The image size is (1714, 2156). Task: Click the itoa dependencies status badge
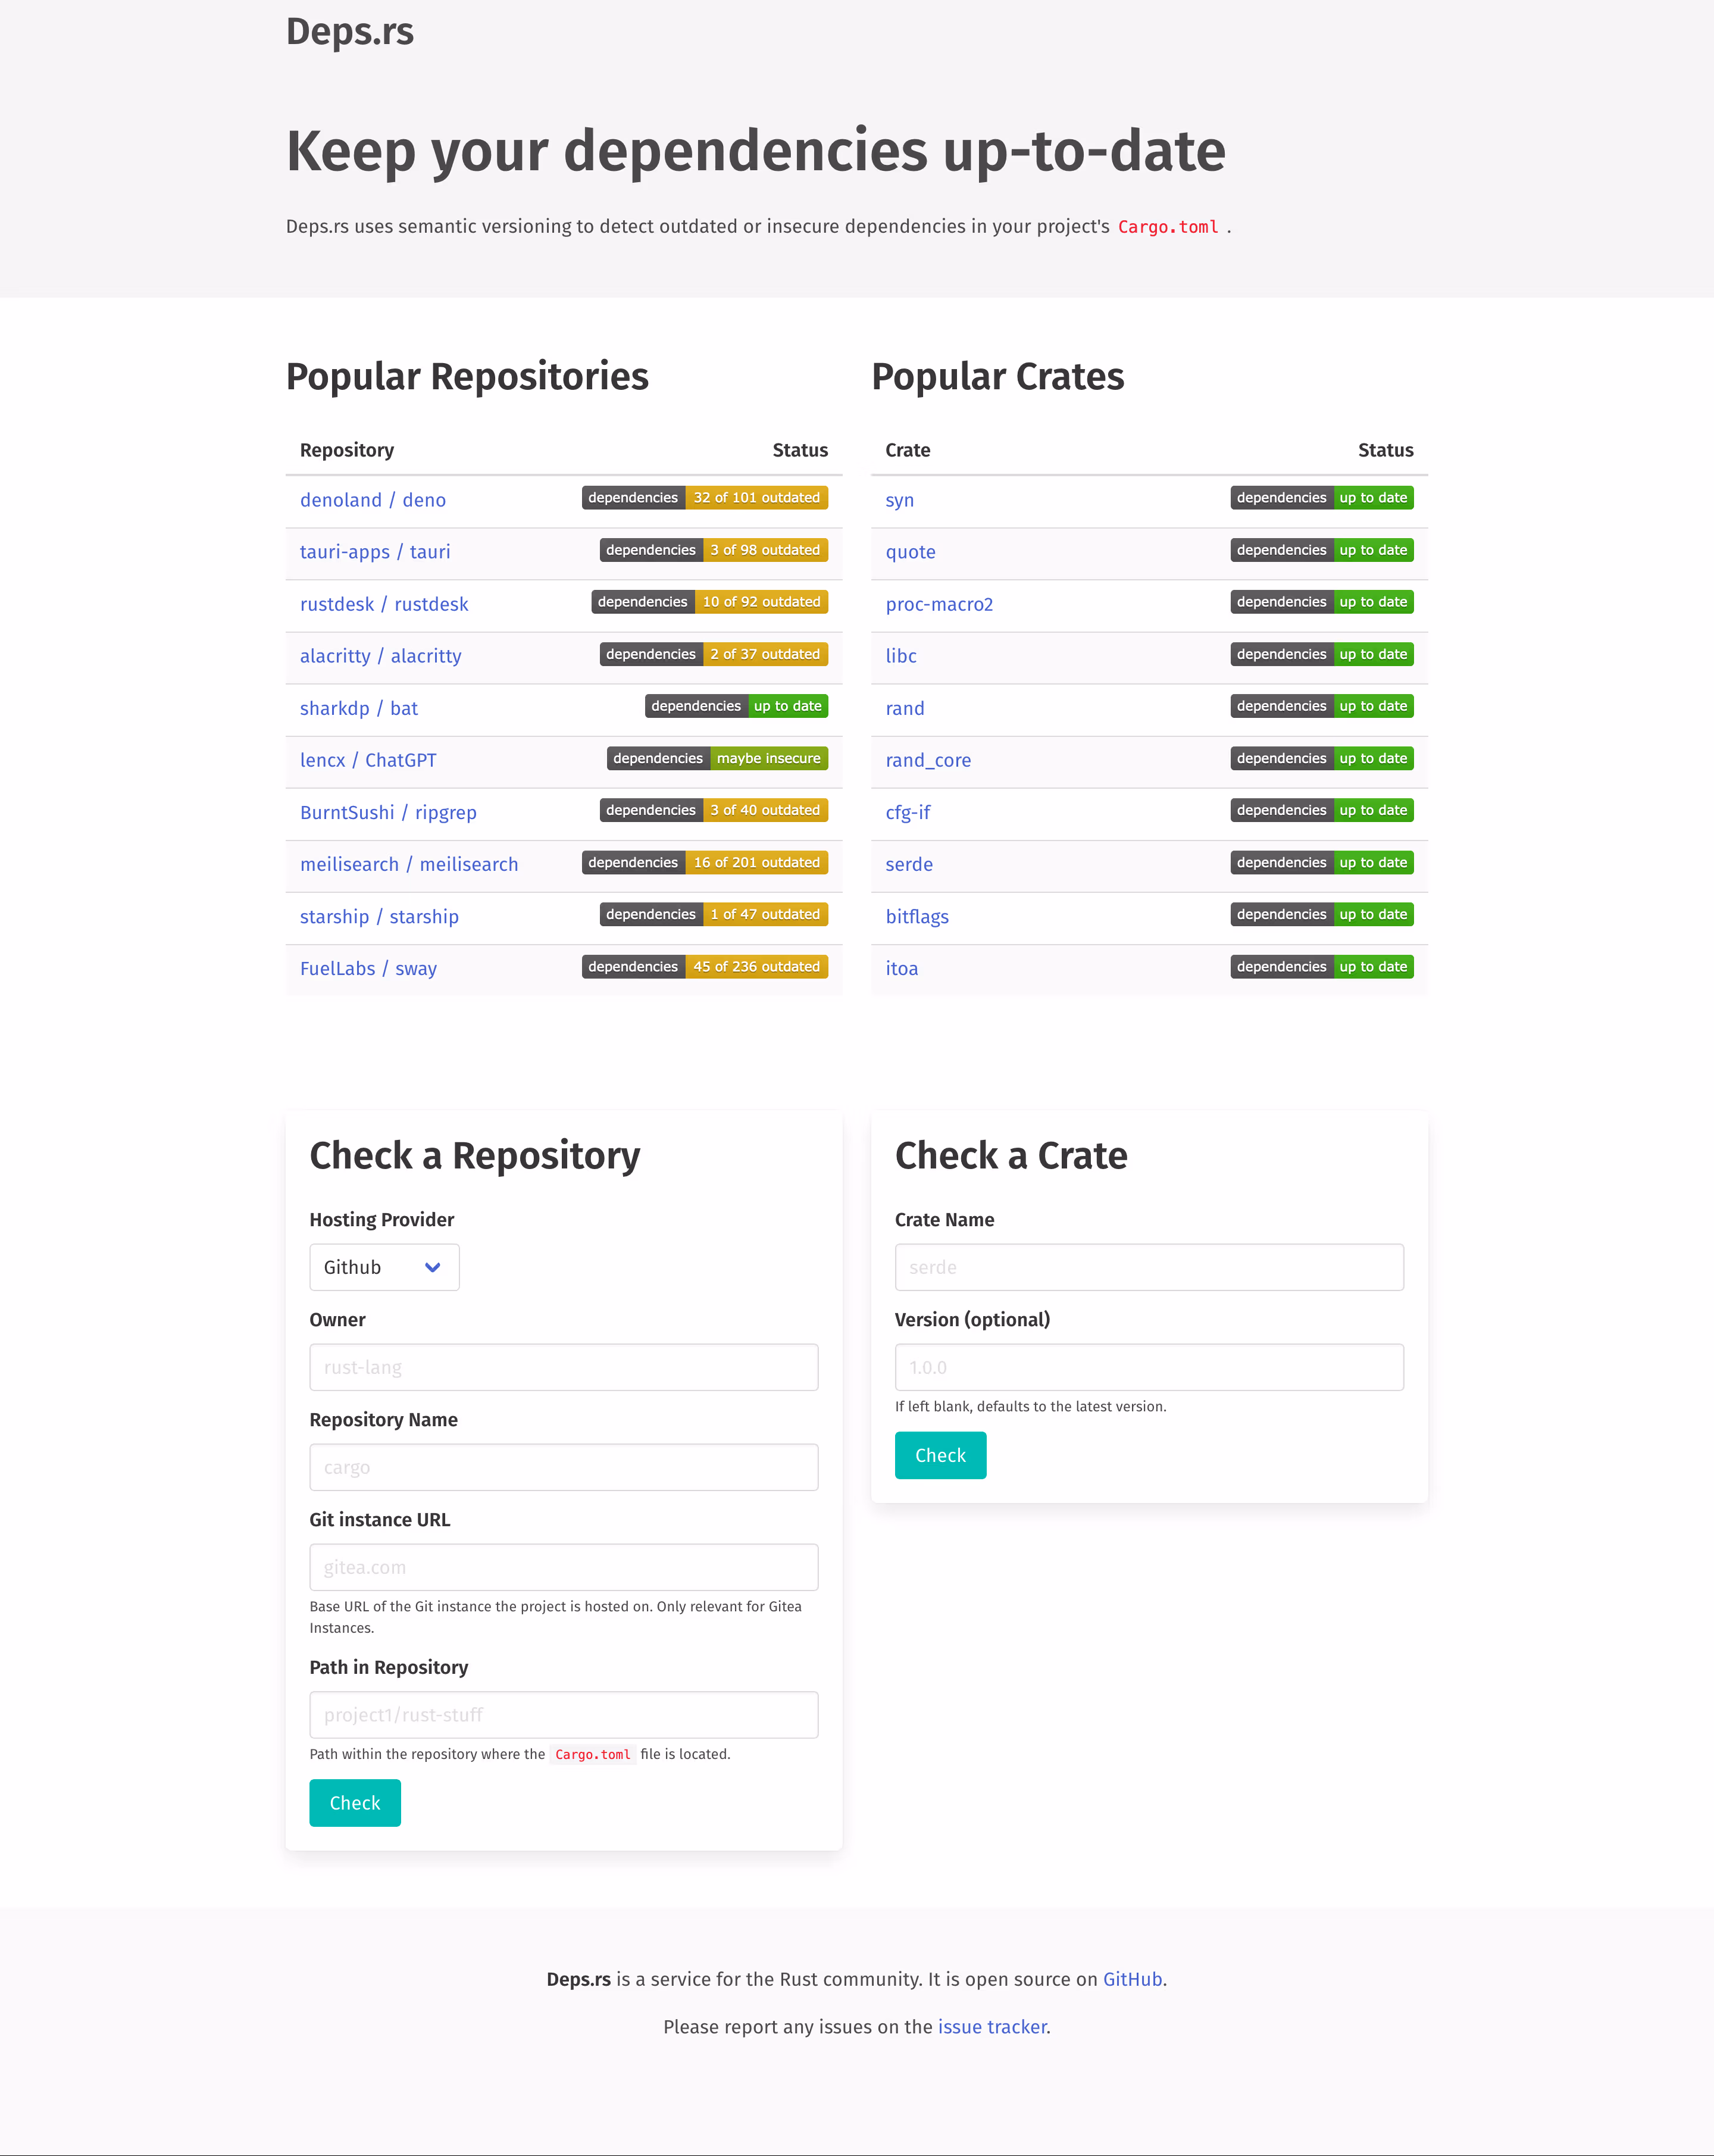[1322, 966]
